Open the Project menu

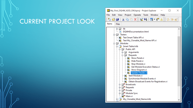pyautogui.click(x=128, y=15)
